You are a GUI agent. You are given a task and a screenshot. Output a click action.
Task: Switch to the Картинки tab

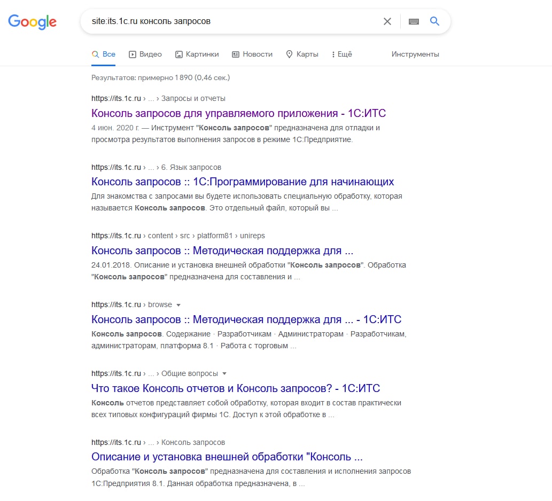click(x=197, y=54)
